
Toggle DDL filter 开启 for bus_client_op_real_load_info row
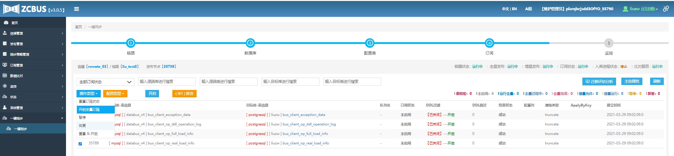[x=451, y=143]
